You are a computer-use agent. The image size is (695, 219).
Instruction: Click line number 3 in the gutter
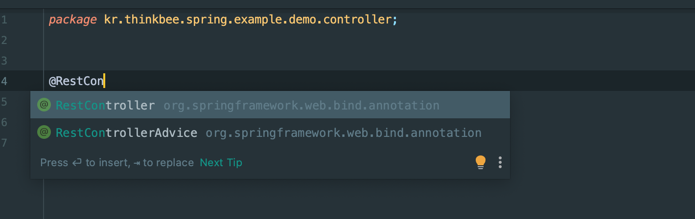point(4,61)
